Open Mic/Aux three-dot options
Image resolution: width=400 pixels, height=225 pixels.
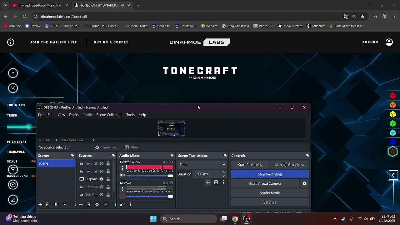tap(122, 189)
